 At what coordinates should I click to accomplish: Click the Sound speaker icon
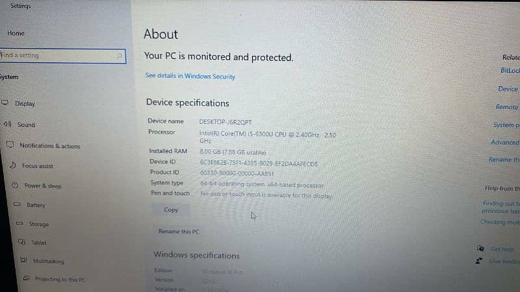click(x=7, y=124)
